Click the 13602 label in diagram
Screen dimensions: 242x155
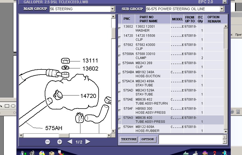point(90,69)
